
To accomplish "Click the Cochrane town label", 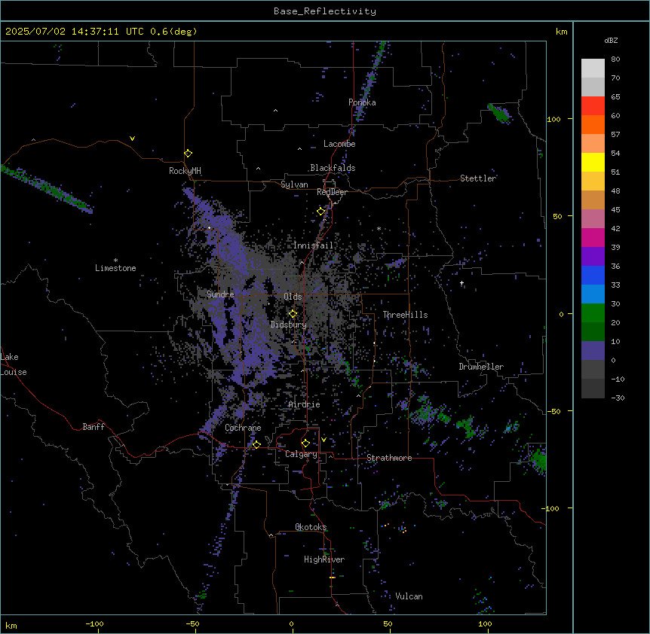I will point(244,428).
